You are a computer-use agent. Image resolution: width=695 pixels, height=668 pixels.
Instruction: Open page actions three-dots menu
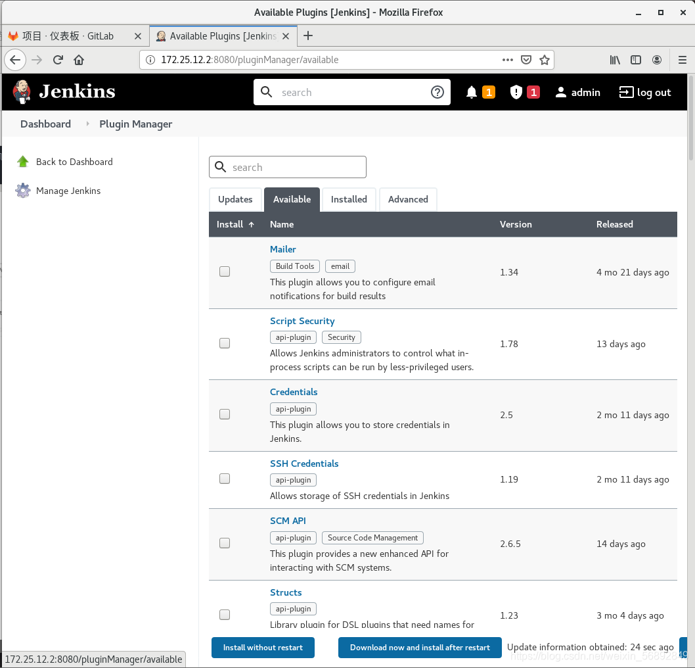pos(508,60)
